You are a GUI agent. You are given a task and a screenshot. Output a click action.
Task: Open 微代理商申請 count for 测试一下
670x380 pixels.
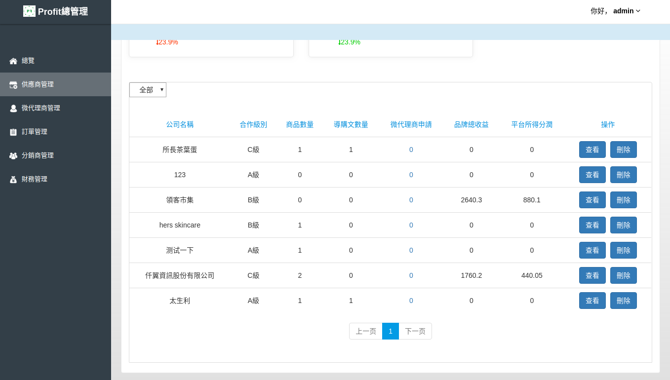click(411, 250)
